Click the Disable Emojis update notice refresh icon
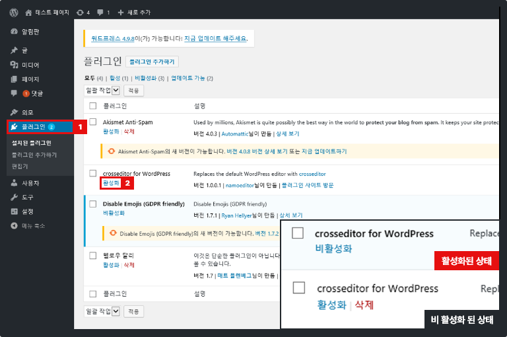This screenshot has width=507, height=337. (x=113, y=233)
